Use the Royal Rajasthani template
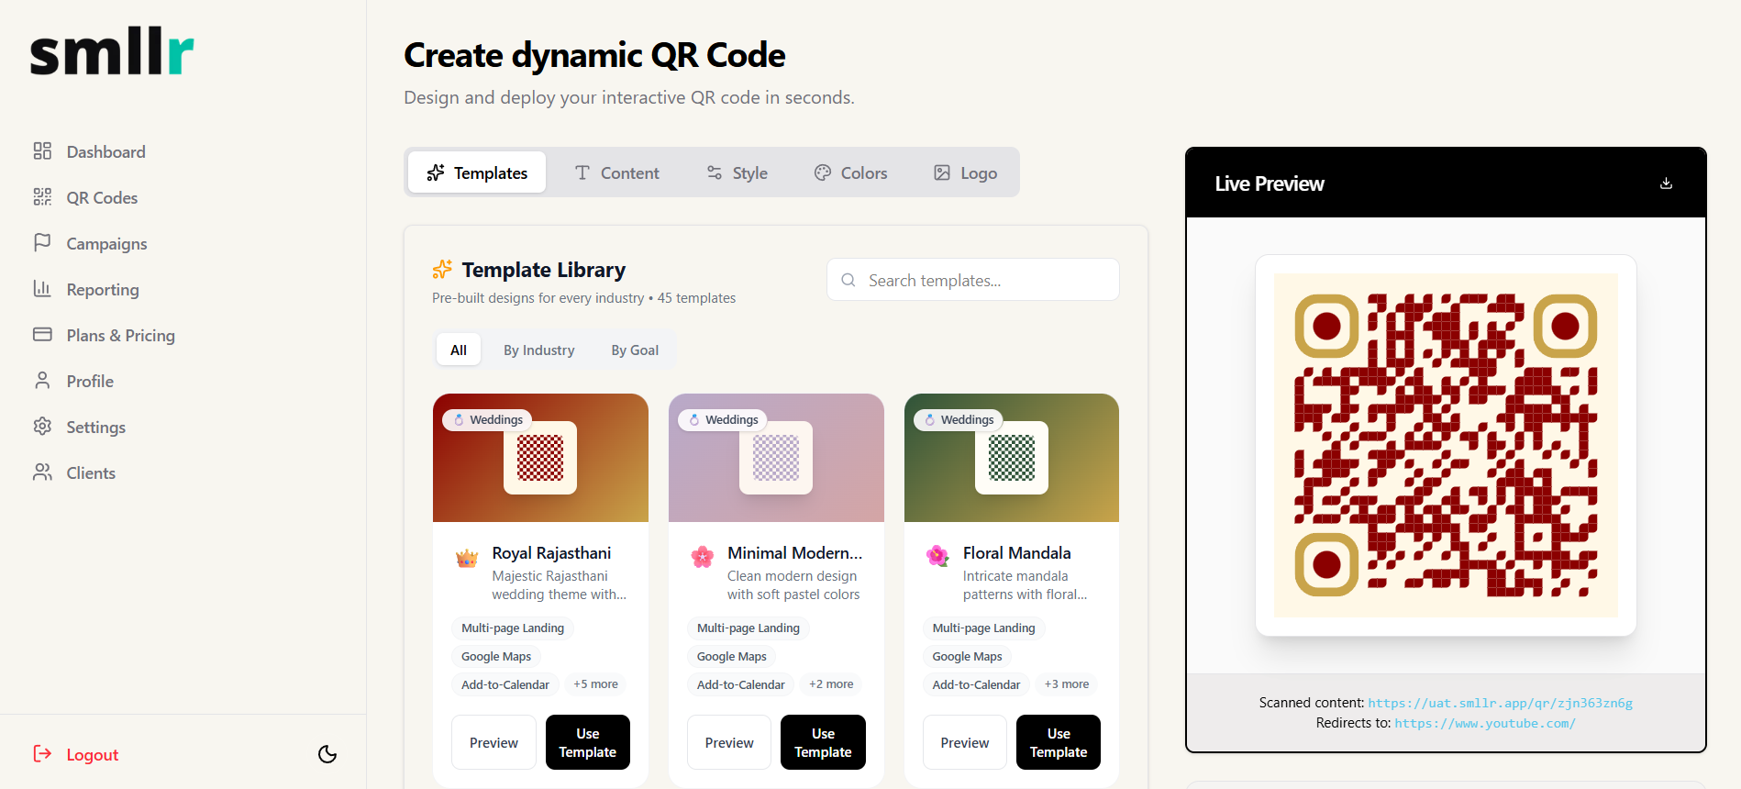This screenshot has width=1741, height=789. tap(588, 742)
